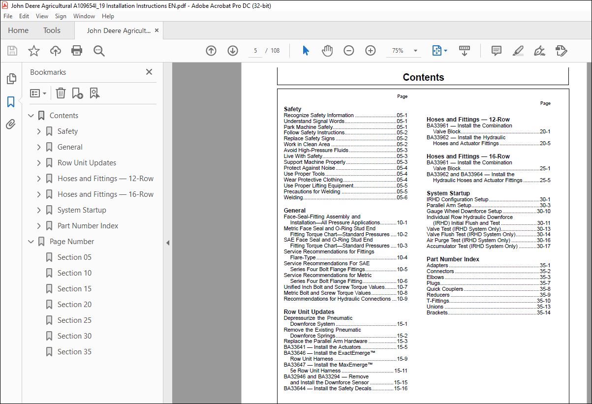Expand the System Startup bookmark

[x=39, y=210]
